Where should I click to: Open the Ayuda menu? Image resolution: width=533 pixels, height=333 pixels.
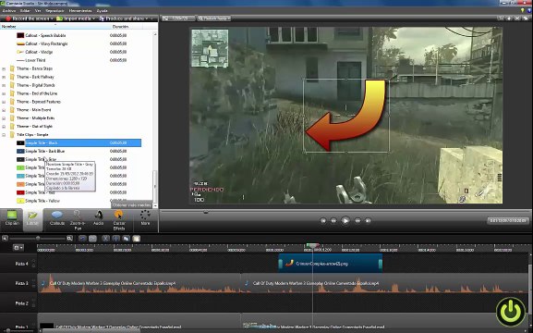click(102, 10)
